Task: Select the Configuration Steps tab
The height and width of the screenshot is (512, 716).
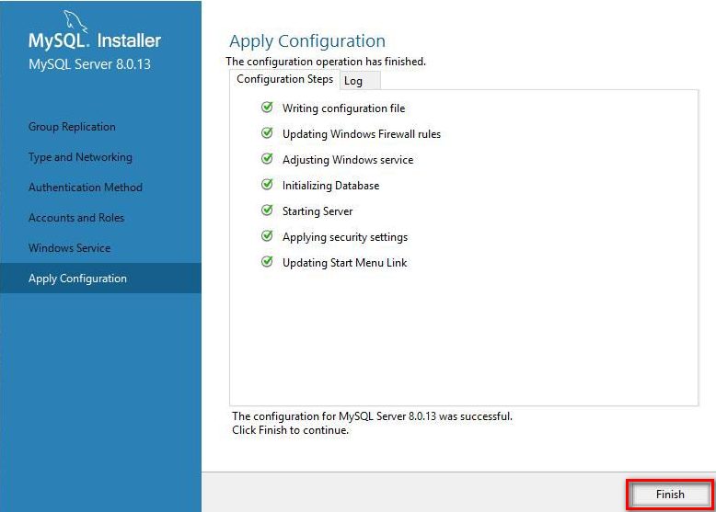Action: [284, 79]
